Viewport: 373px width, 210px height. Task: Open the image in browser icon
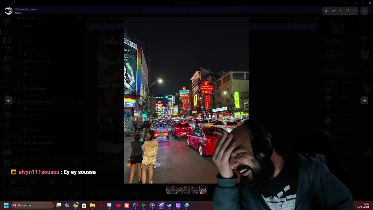pyautogui.click(x=347, y=11)
